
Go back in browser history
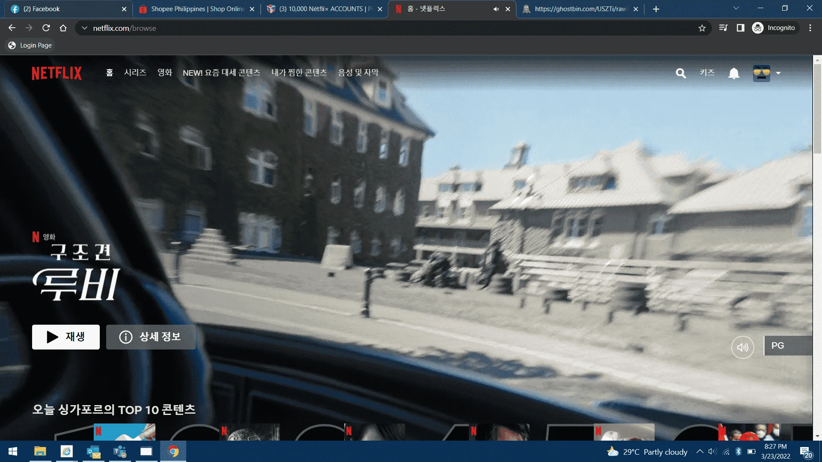(12, 28)
